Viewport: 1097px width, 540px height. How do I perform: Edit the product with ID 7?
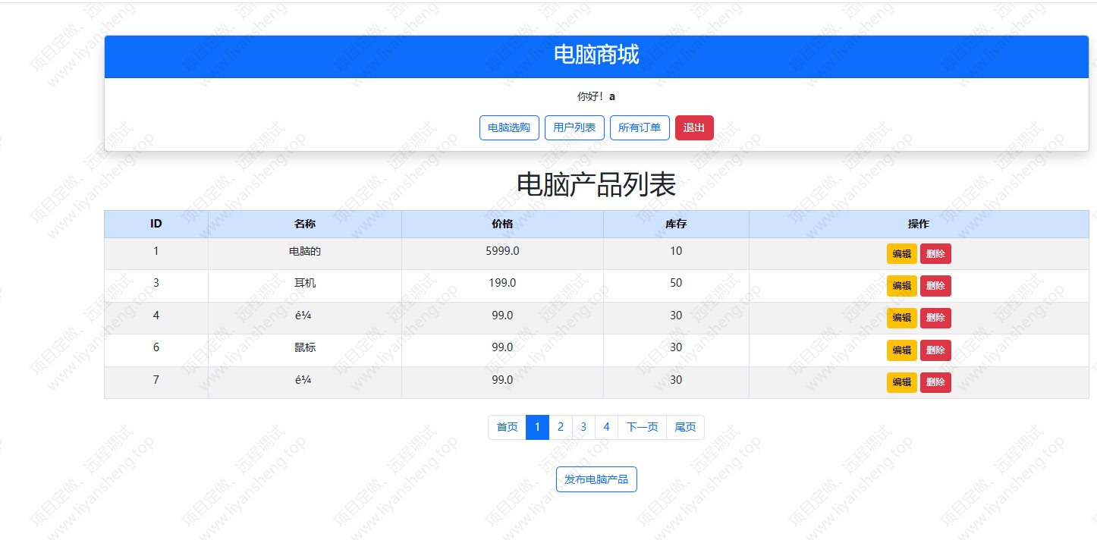pos(902,382)
